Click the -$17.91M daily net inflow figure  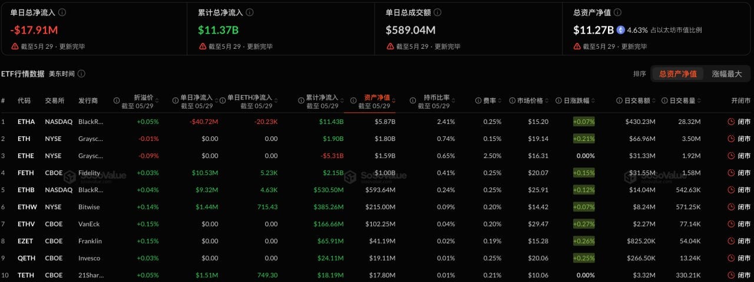point(34,29)
